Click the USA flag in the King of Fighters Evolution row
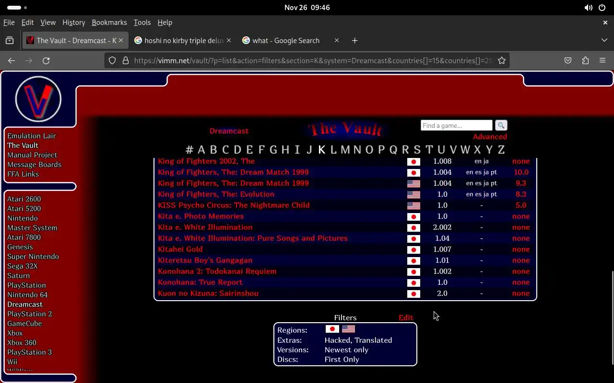Viewport: 614px width, 383px height. click(x=413, y=195)
